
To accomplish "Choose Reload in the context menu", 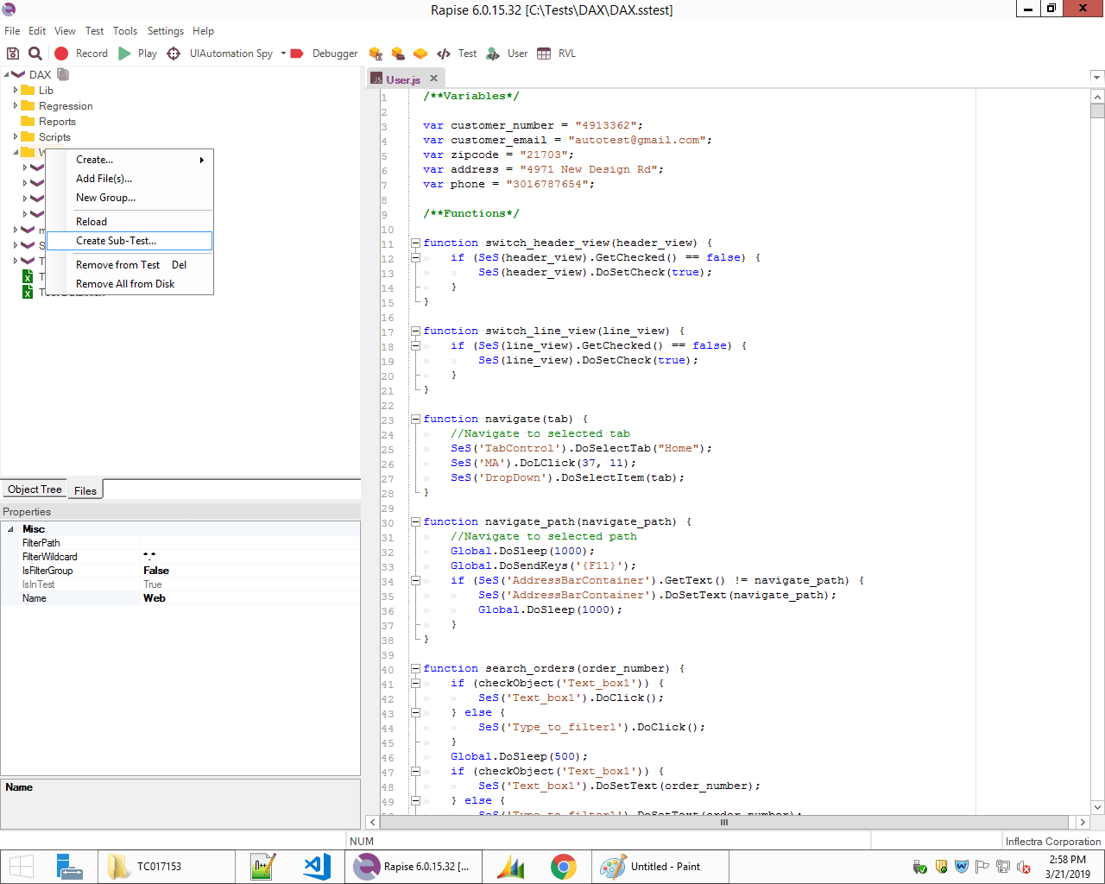I will (129, 222).
